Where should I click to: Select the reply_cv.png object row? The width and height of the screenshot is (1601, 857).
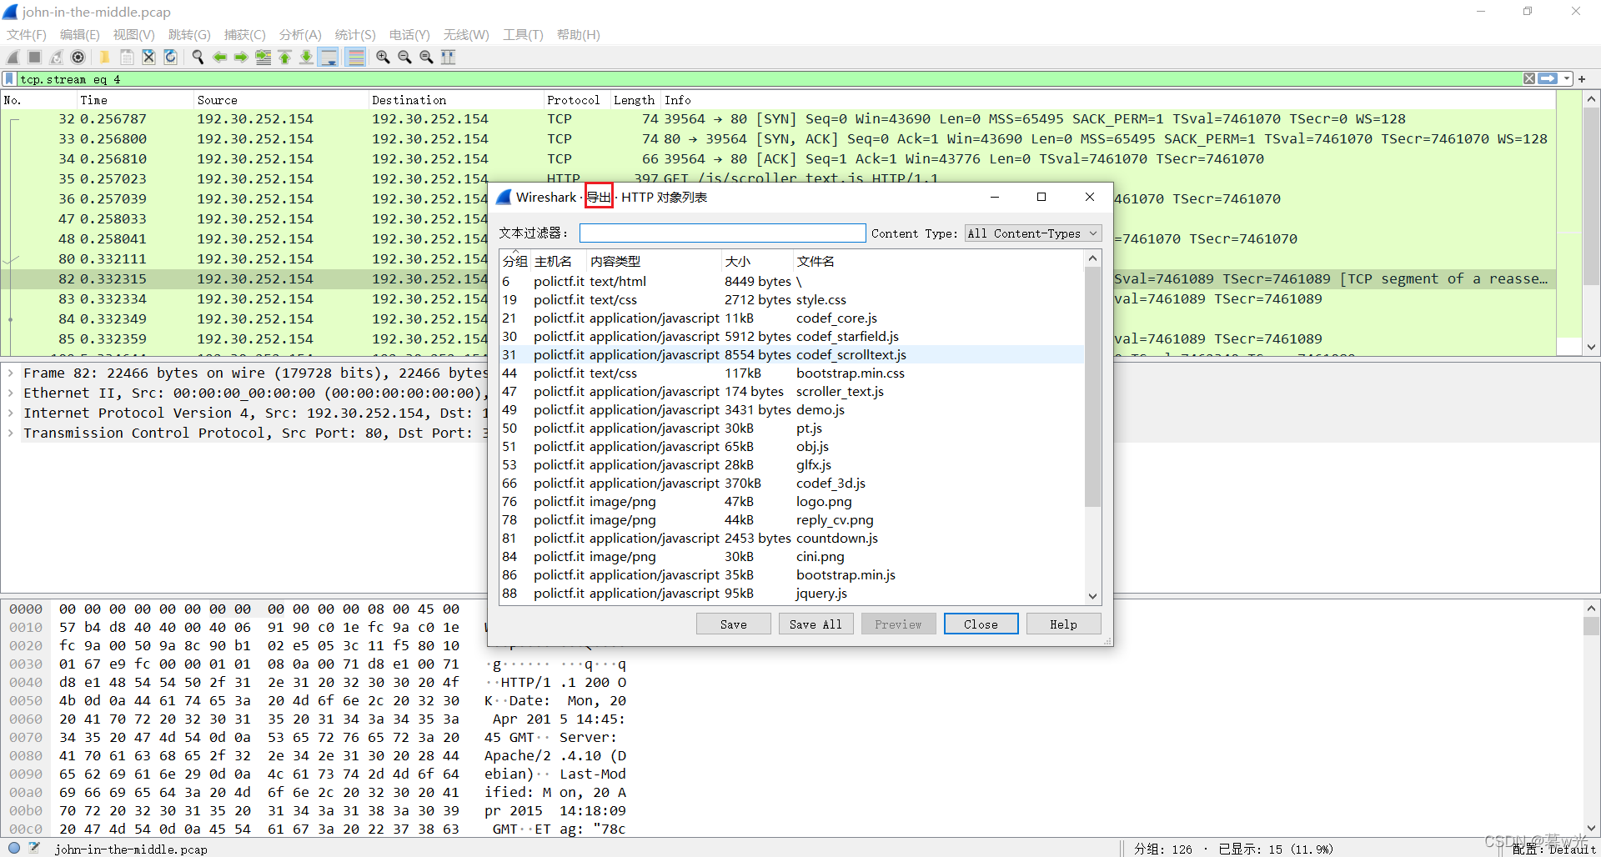(x=792, y=519)
